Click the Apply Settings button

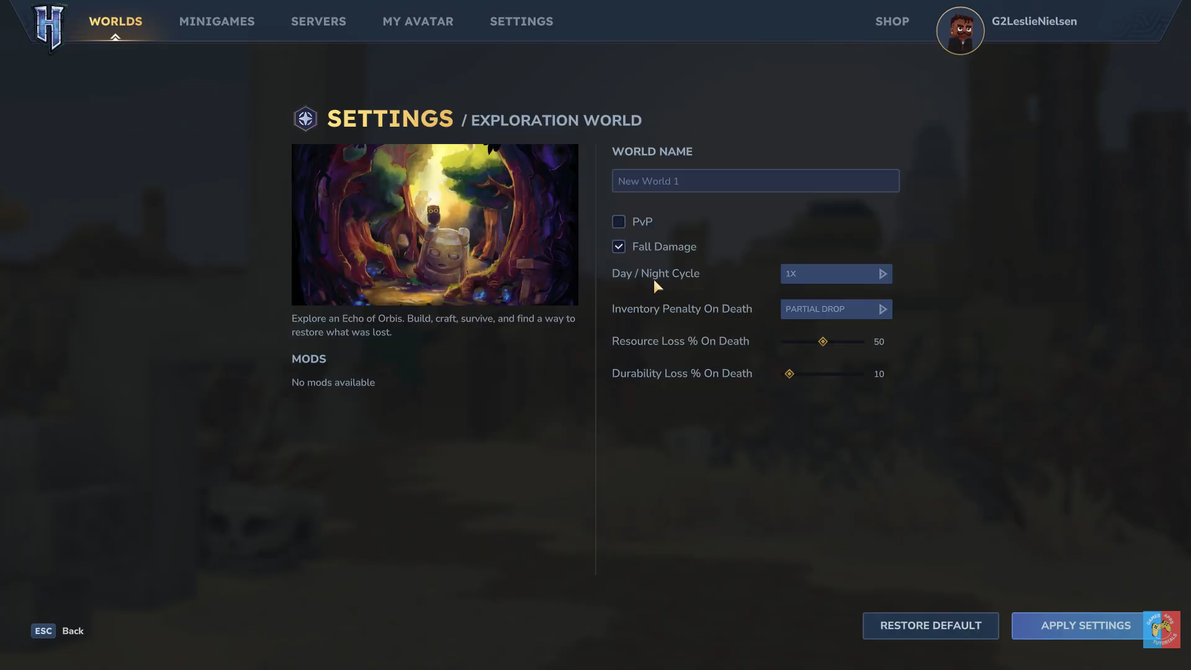click(x=1079, y=625)
